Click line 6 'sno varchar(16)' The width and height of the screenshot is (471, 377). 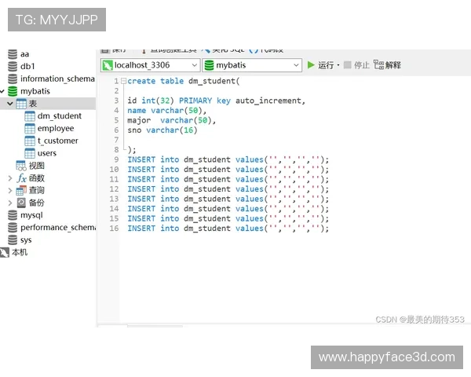pos(162,130)
